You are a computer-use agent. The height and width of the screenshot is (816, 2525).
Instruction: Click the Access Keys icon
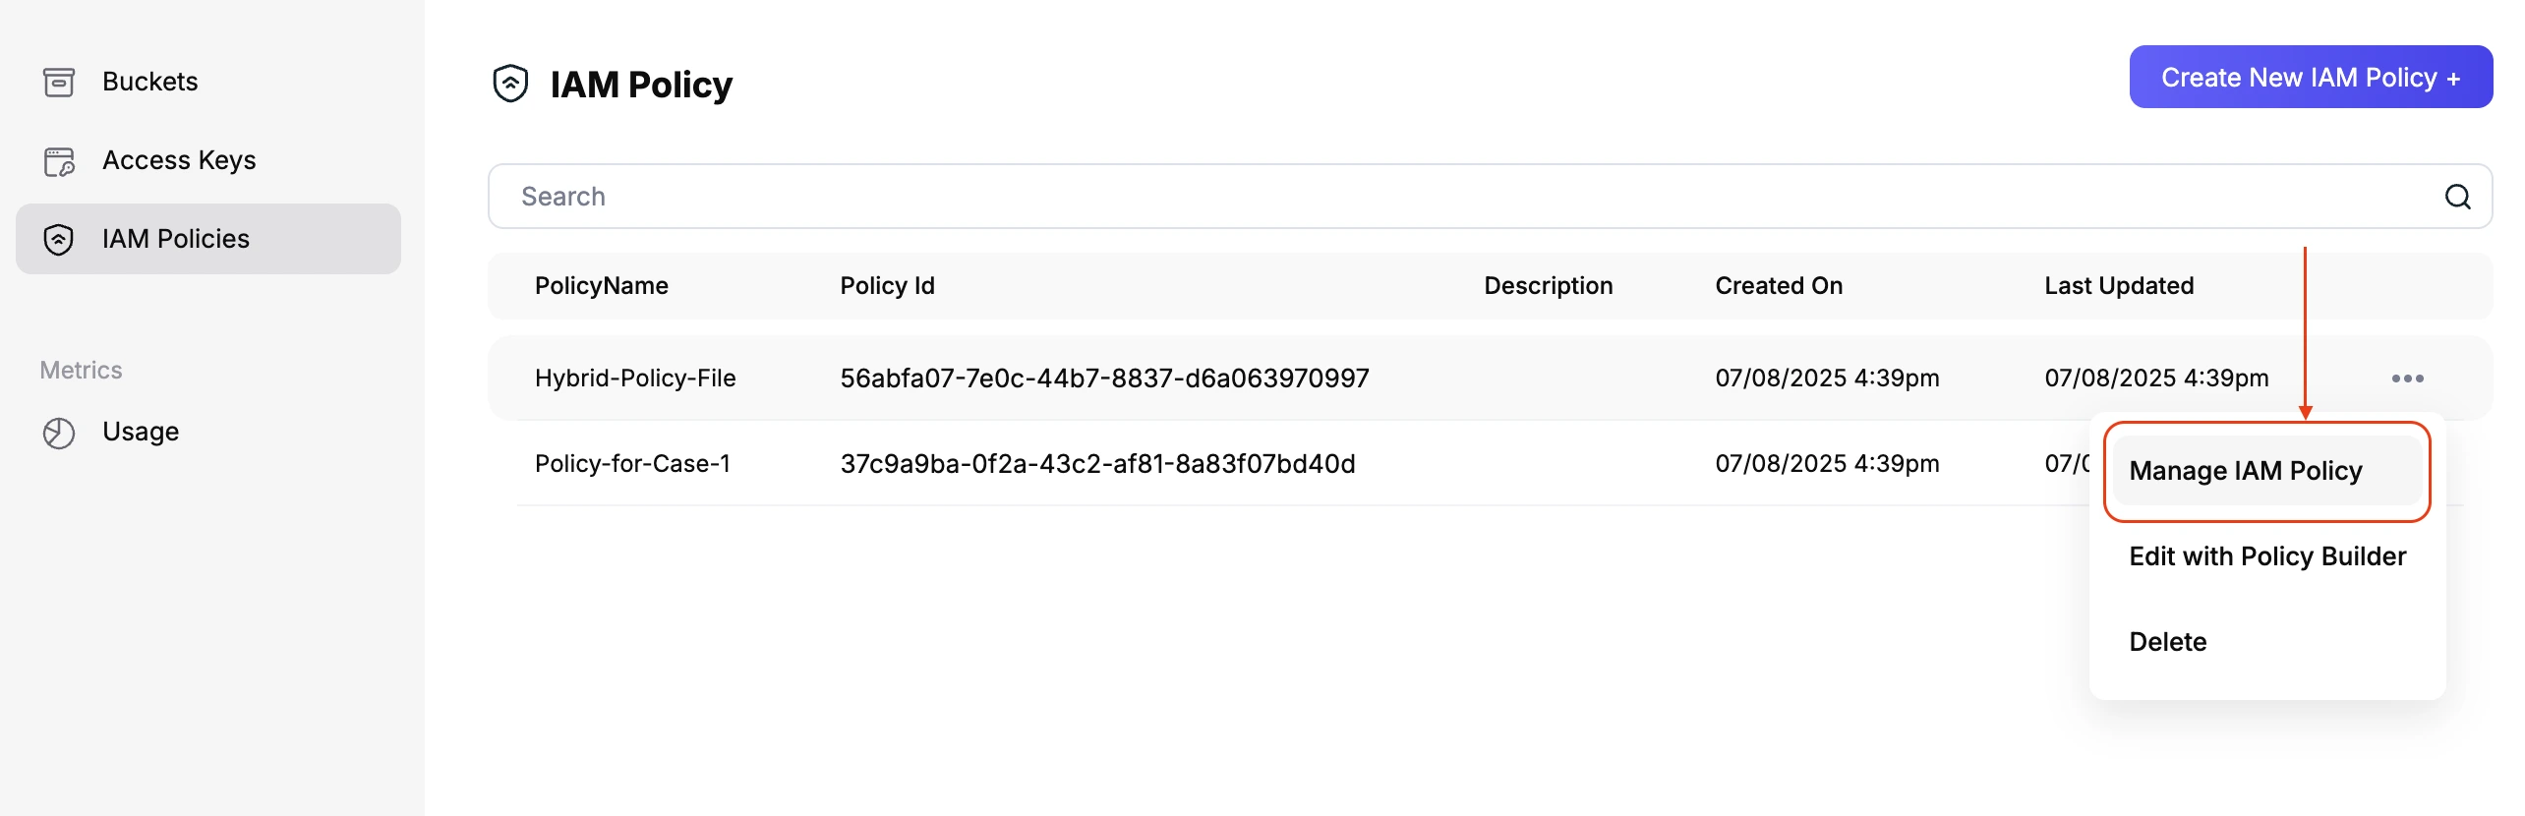[x=59, y=161]
